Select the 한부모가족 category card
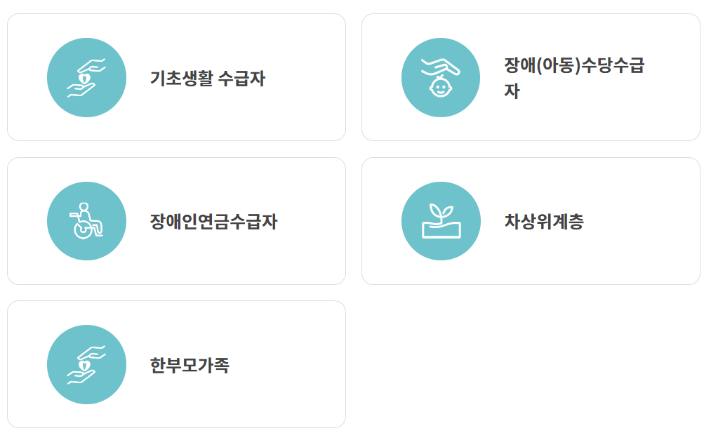Screen dimensions: 711x440 click(175, 363)
